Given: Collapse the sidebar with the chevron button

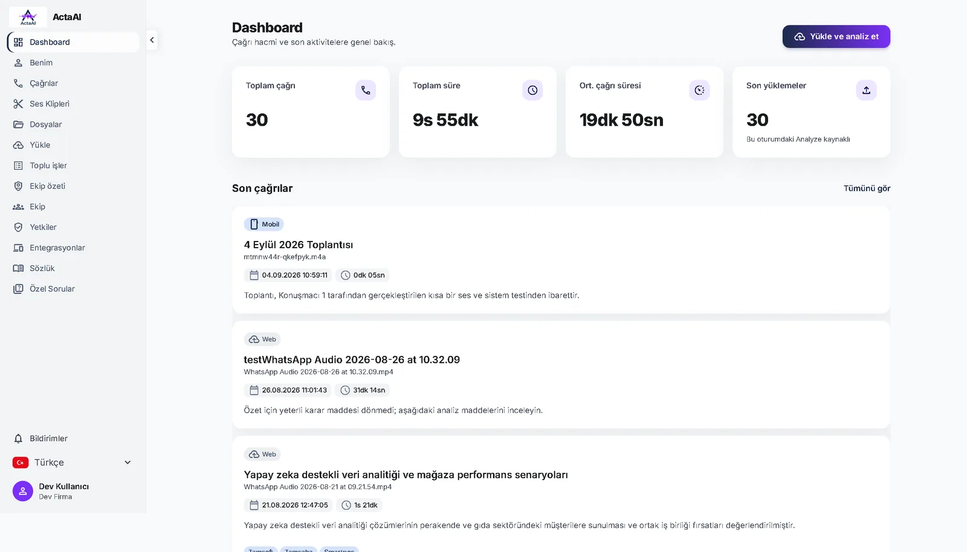Looking at the screenshot, I should [x=152, y=40].
